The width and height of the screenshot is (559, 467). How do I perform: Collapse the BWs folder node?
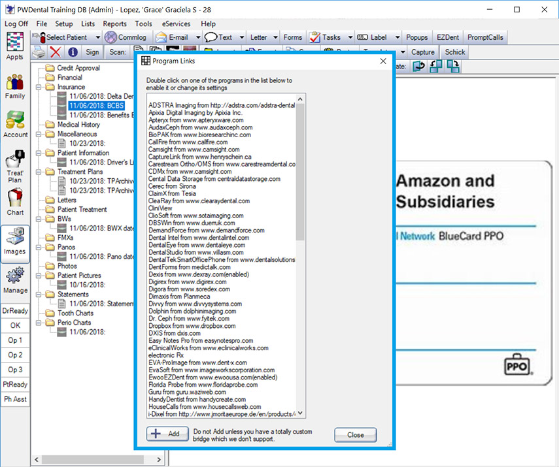[x=39, y=219]
